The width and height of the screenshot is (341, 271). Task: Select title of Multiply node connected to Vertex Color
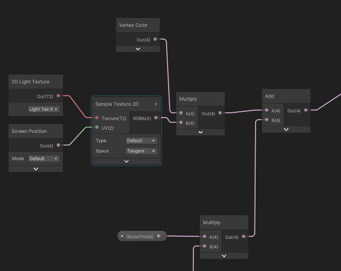point(188,99)
